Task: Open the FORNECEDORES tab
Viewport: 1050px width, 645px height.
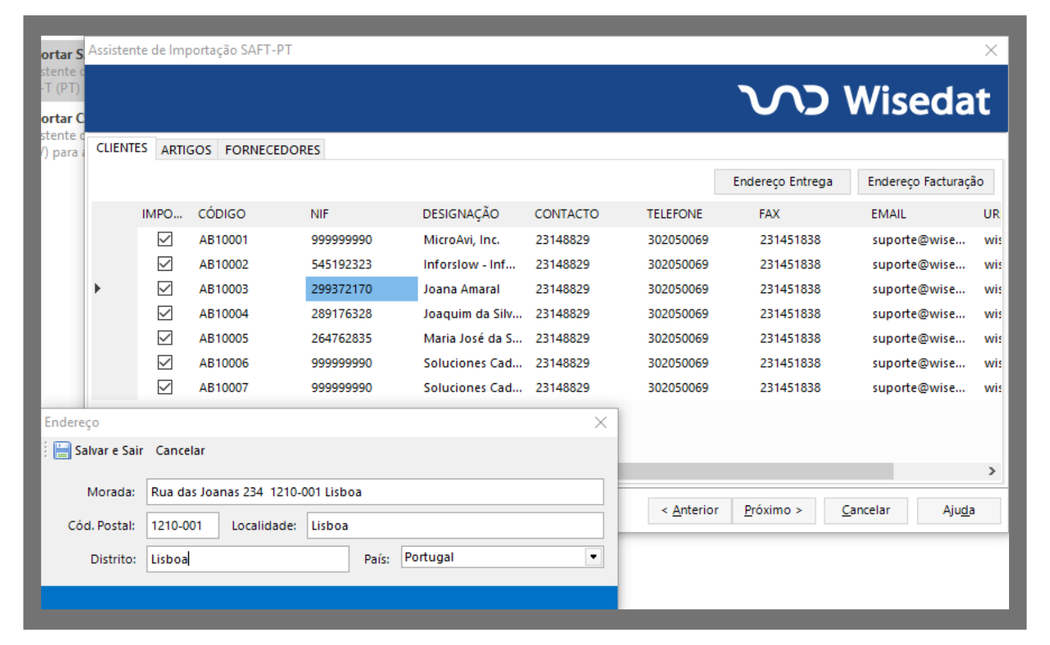Action: (272, 150)
